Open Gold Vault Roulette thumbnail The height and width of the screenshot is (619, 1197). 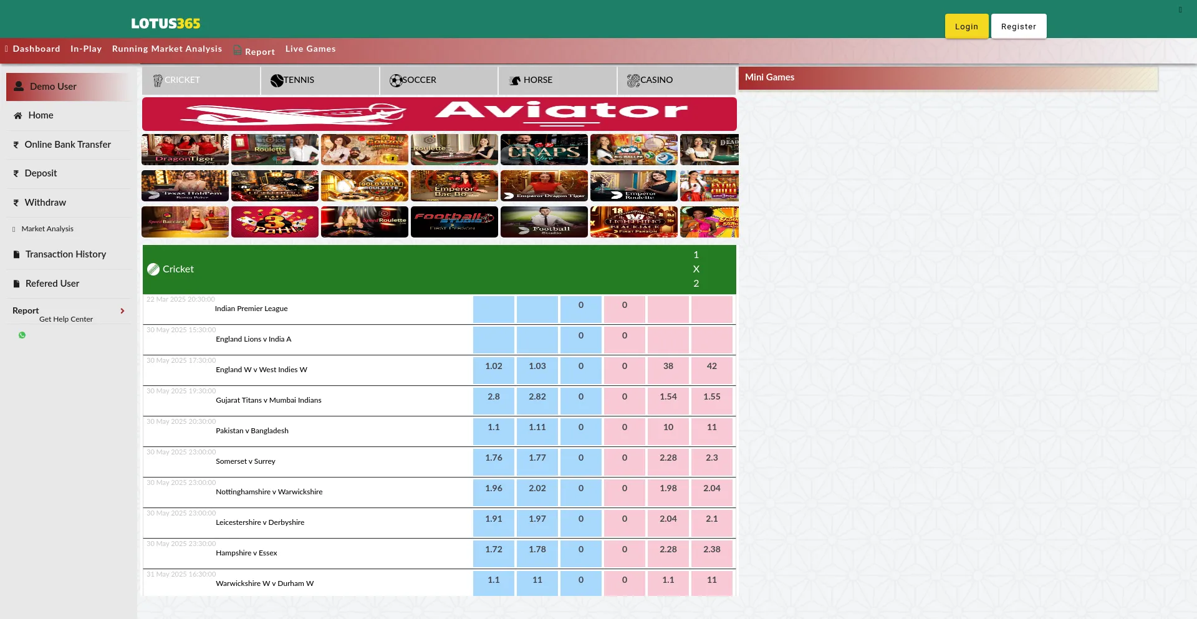(365, 186)
